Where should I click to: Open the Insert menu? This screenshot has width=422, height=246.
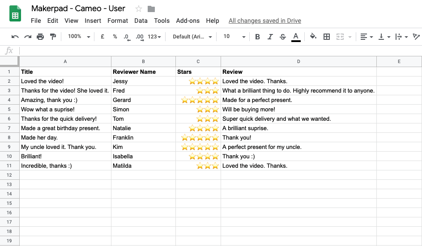click(93, 21)
